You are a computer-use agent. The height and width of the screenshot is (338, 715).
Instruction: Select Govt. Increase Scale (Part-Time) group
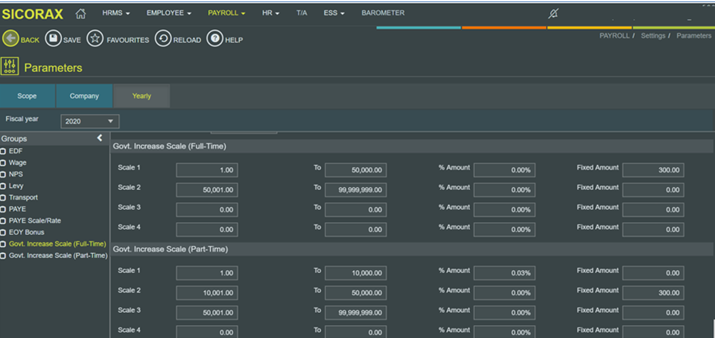coord(58,256)
